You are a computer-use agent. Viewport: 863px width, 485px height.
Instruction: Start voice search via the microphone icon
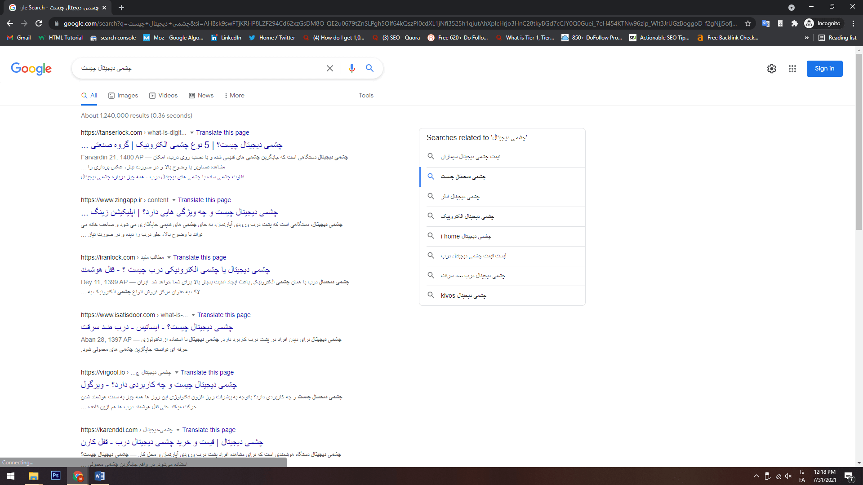click(x=352, y=68)
